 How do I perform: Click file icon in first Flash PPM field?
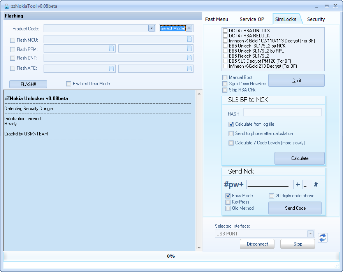click(111, 48)
